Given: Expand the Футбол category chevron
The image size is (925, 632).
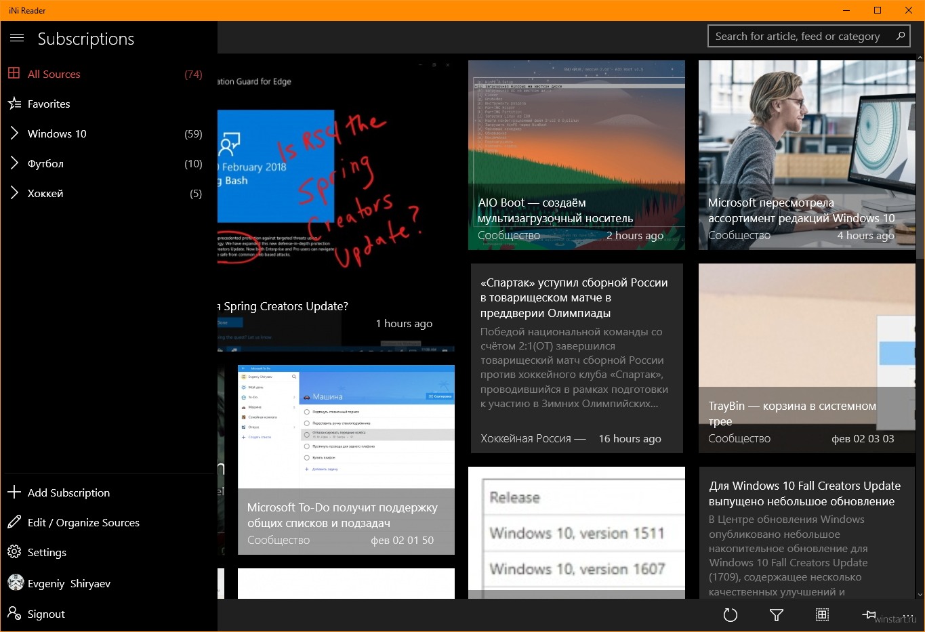Looking at the screenshot, I should (14, 163).
